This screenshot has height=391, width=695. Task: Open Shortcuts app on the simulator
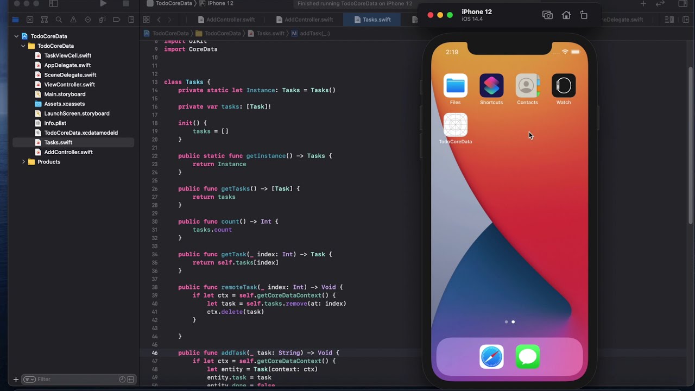(x=491, y=86)
